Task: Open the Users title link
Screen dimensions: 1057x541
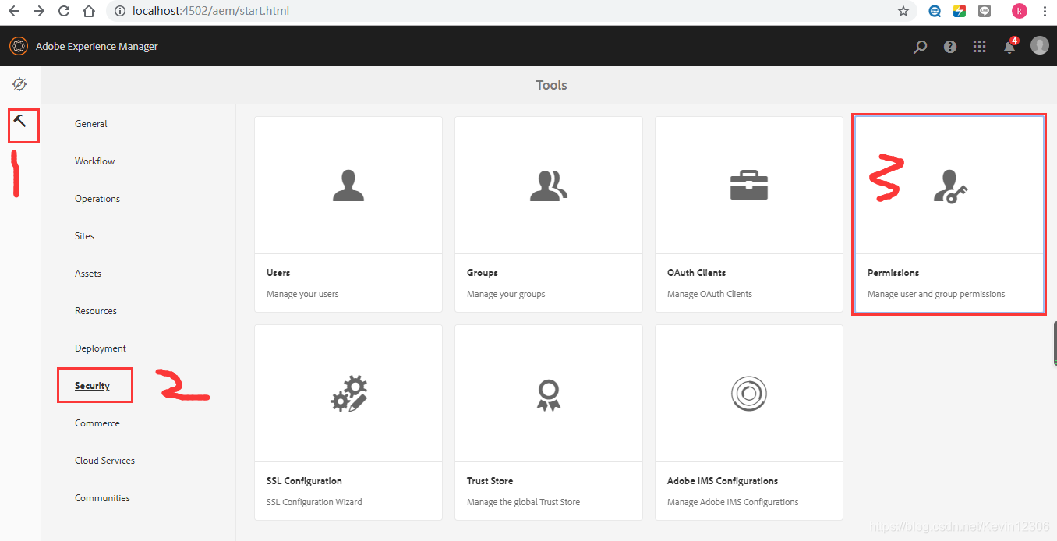Action: (x=278, y=273)
